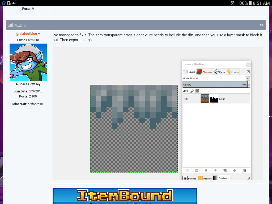The image size is (272, 204).
Task: Select the dirt texture layer thumbnail
Action: point(205,99)
